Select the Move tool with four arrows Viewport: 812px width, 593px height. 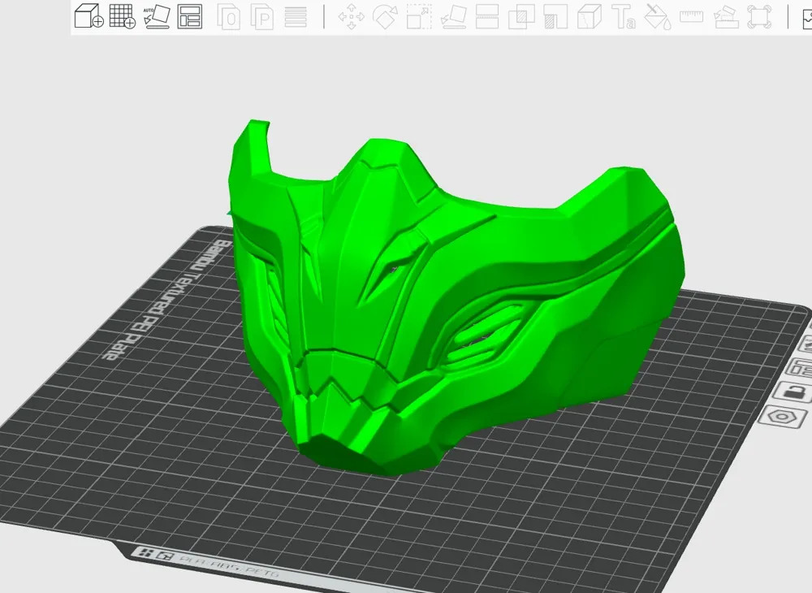tap(351, 16)
